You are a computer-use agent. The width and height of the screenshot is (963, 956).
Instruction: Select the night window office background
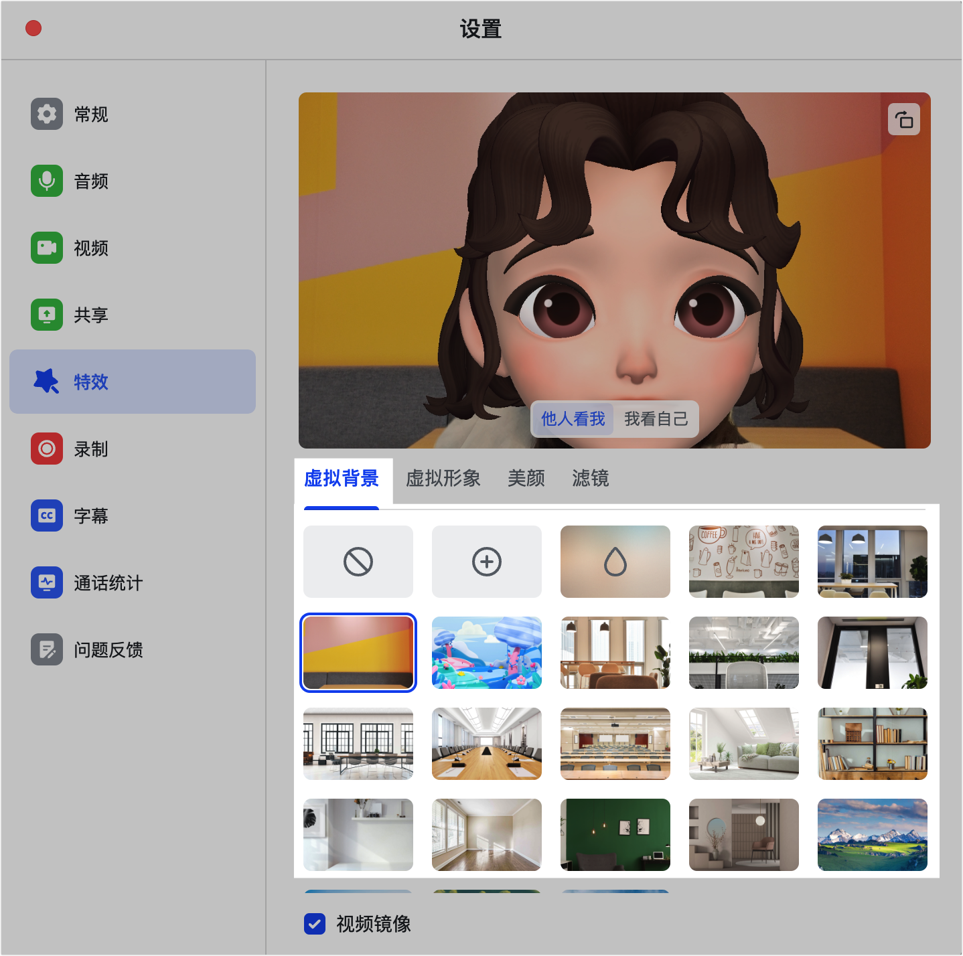coord(873,562)
